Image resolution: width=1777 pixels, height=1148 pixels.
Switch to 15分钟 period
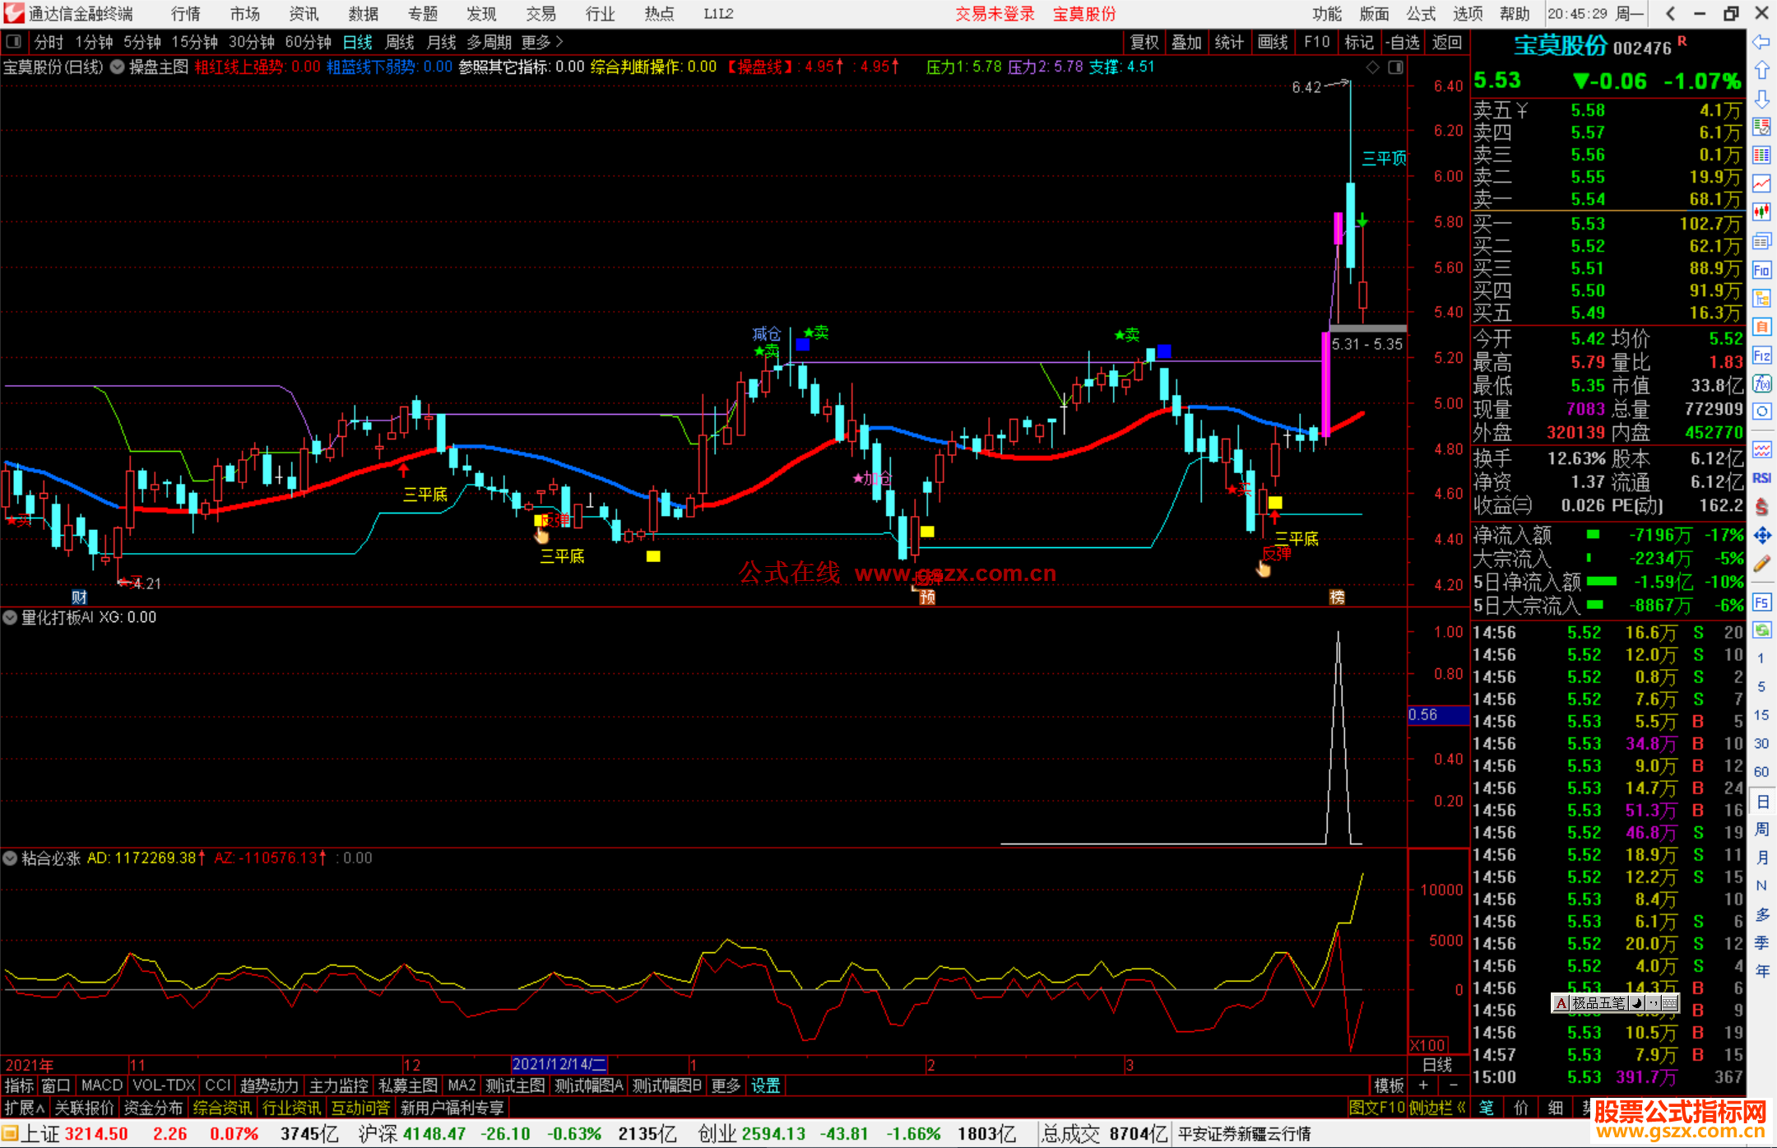coord(194,42)
